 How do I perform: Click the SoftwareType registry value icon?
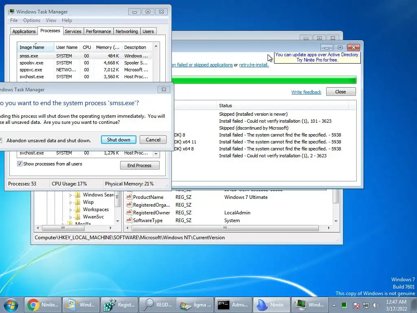[x=129, y=220]
